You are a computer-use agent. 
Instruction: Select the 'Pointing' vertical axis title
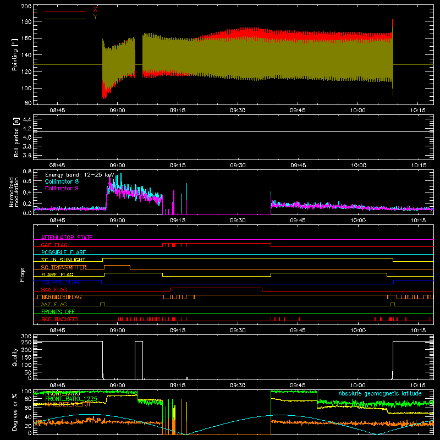[x=15, y=54]
